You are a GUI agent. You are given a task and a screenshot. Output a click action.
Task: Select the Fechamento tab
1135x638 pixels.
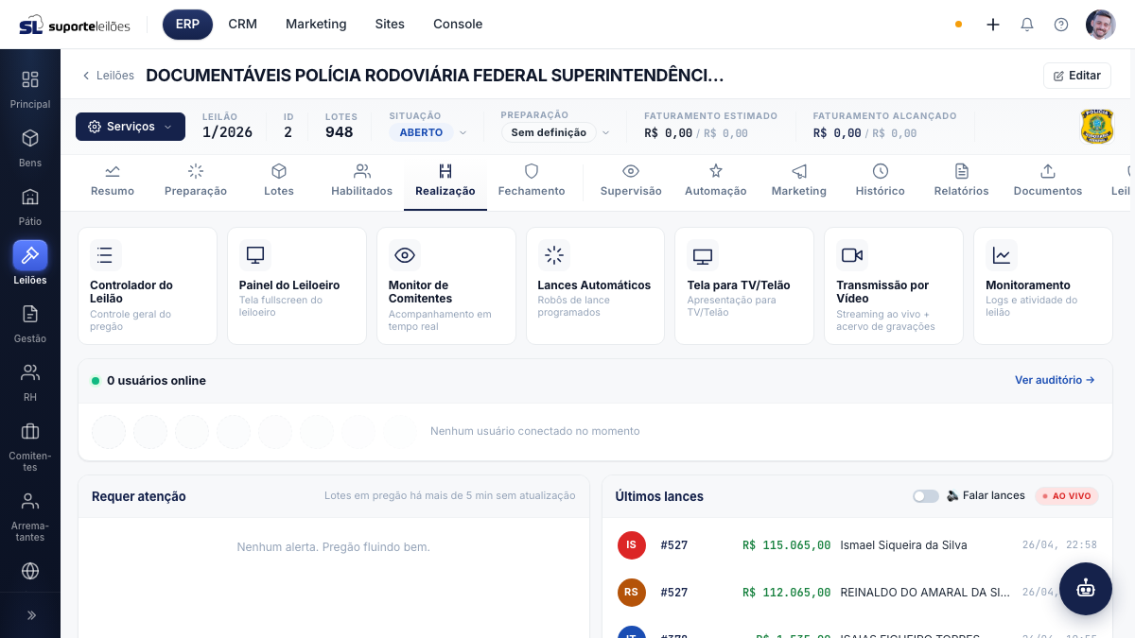pos(532,181)
